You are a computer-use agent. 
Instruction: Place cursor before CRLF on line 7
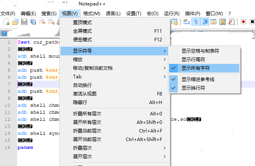click(x=18, y=84)
